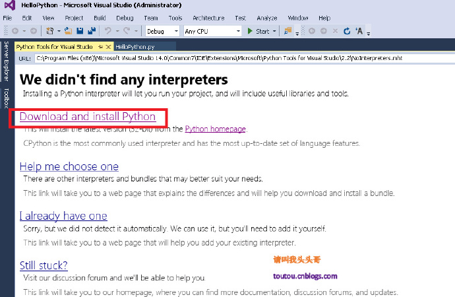Open the I already have one link
This screenshot has height=297, width=455.
click(x=63, y=216)
